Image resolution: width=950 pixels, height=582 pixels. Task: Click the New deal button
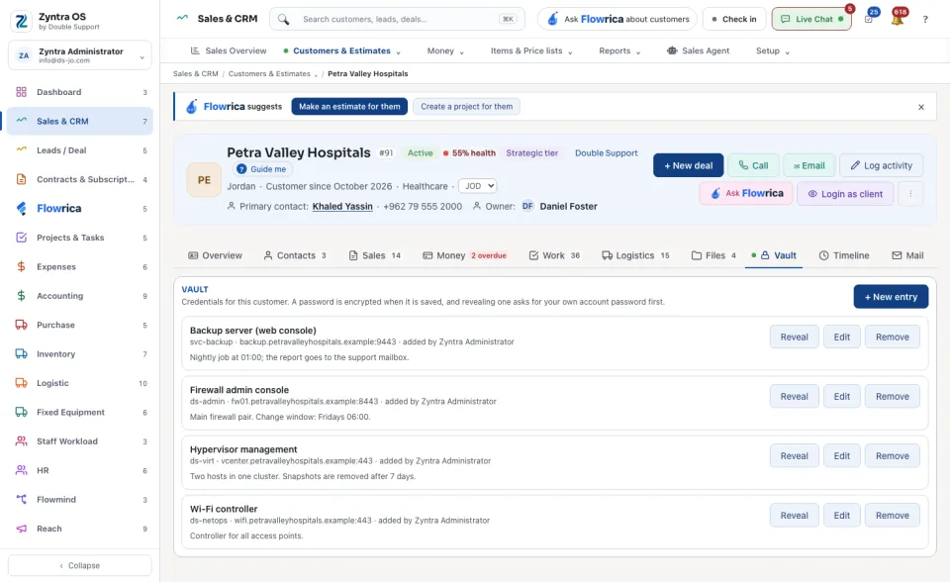tap(689, 165)
